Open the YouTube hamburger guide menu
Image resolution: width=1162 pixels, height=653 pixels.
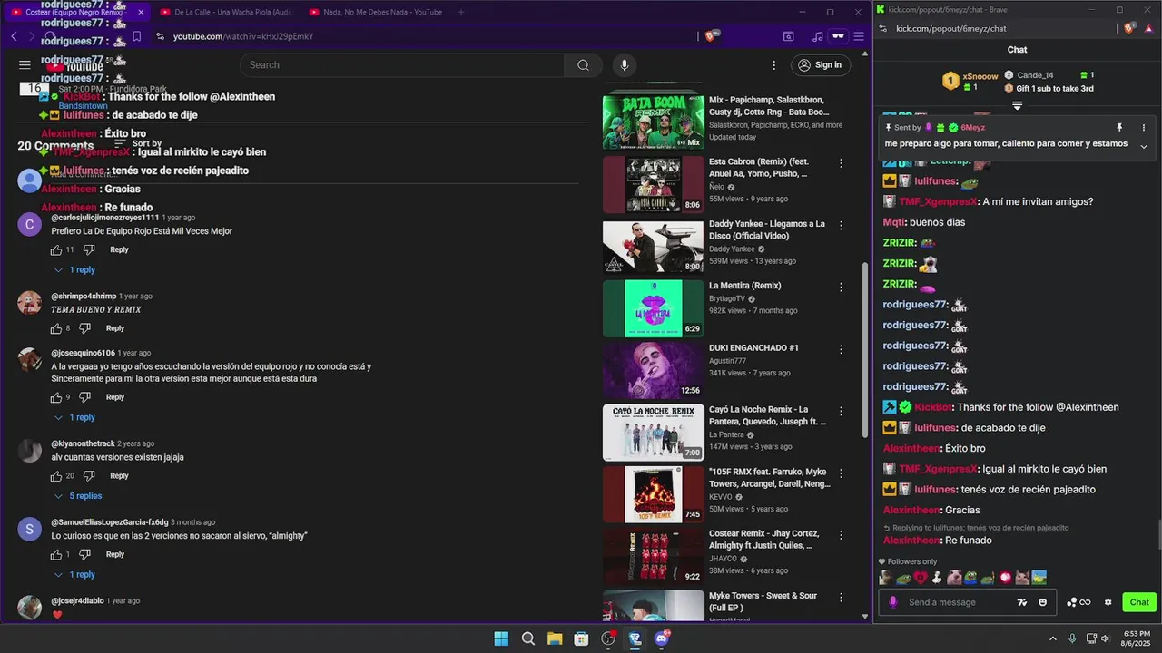coord(25,65)
